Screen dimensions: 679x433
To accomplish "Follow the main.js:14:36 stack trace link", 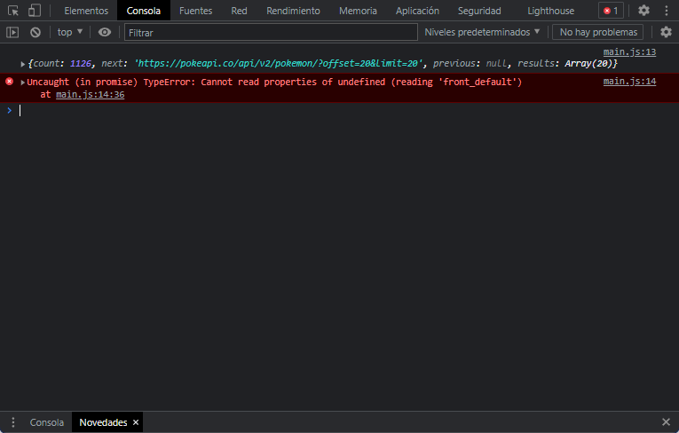I will (x=90, y=94).
